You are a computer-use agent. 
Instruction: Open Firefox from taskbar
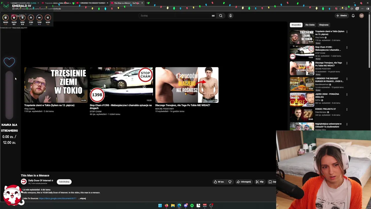click(166, 206)
